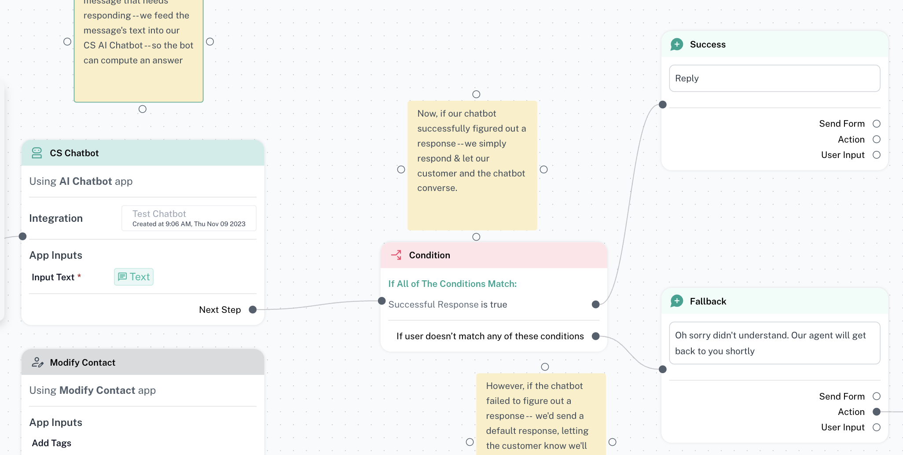Click the Text variable chip icon

(x=123, y=277)
